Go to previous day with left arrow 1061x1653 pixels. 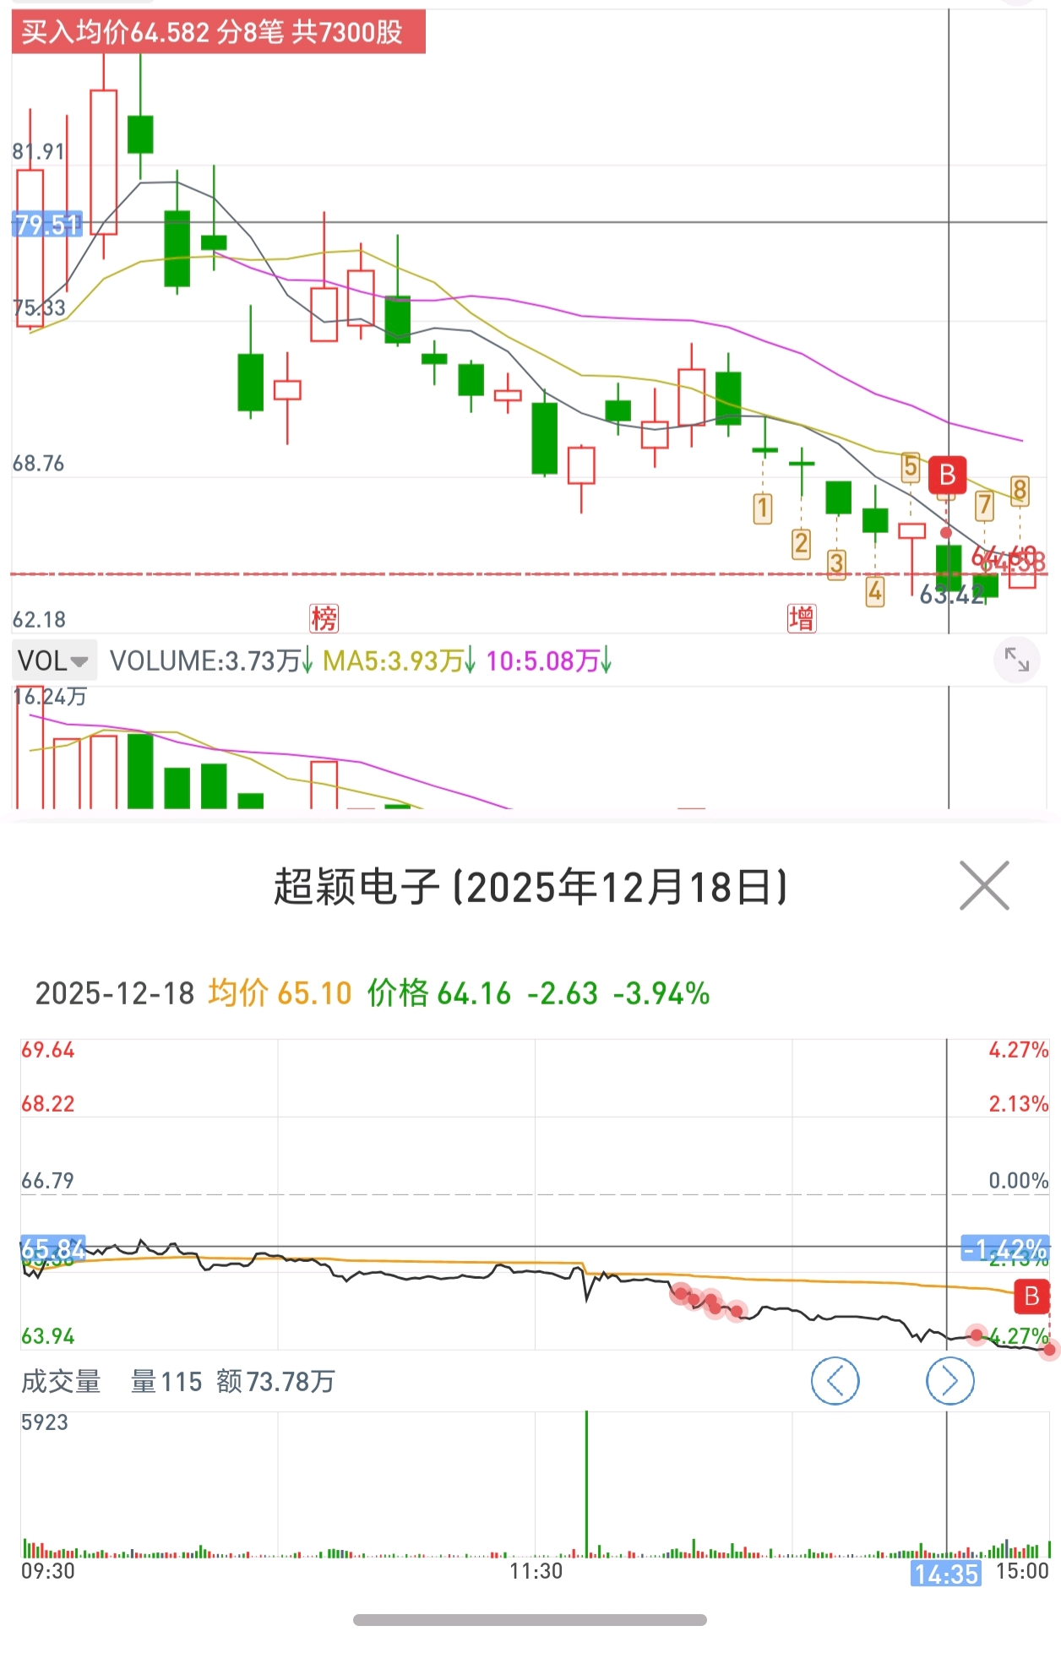tap(835, 1381)
